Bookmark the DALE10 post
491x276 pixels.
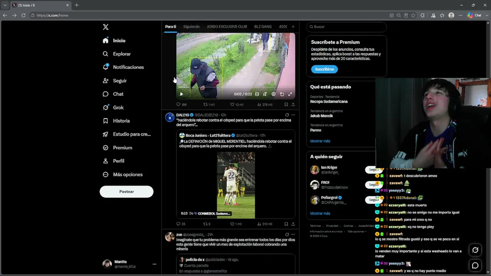tap(286, 224)
